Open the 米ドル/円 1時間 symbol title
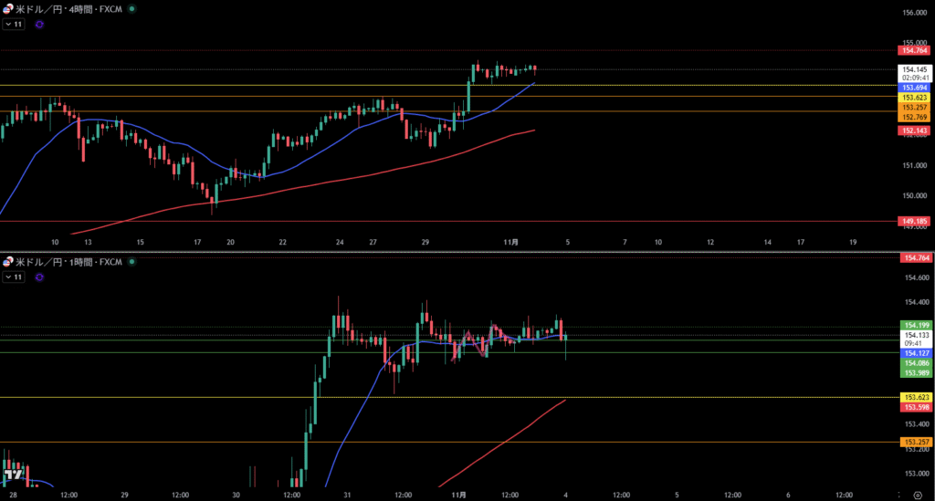The image size is (935, 501). 66,262
